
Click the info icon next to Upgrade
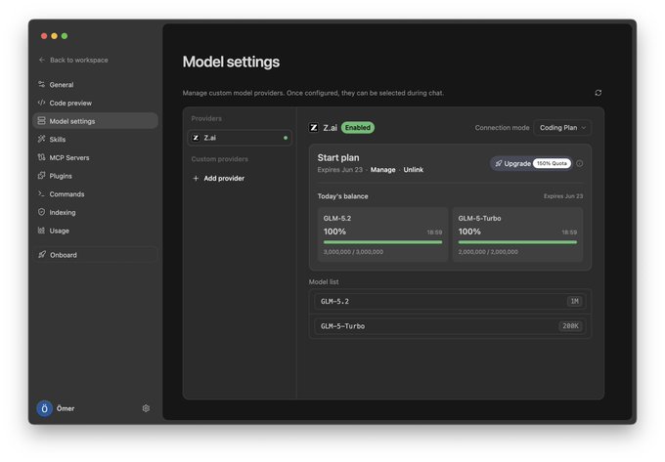[x=580, y=163]
